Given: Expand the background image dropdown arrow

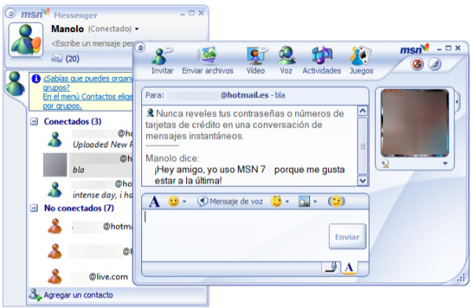Looking at the screenshot, I should [x=315, y=201].
